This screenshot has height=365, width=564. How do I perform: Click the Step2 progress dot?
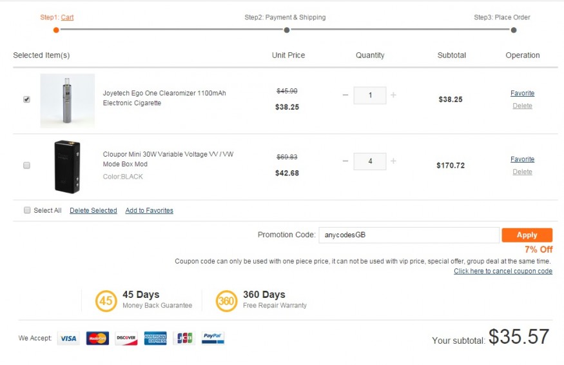click(287, 30)
